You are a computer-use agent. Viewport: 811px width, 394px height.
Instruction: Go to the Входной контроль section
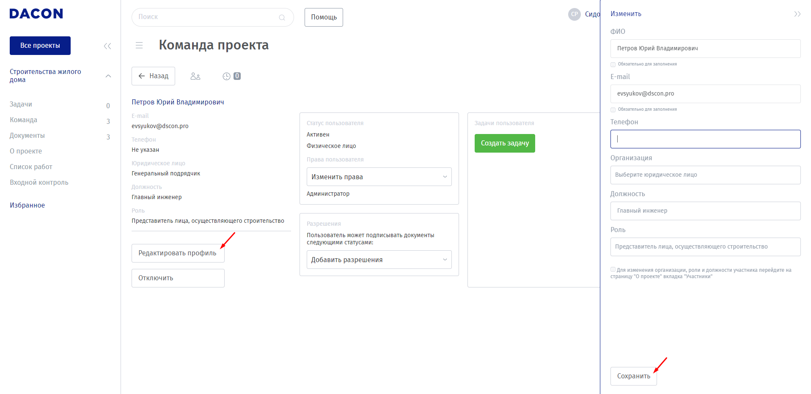(39, 183)
